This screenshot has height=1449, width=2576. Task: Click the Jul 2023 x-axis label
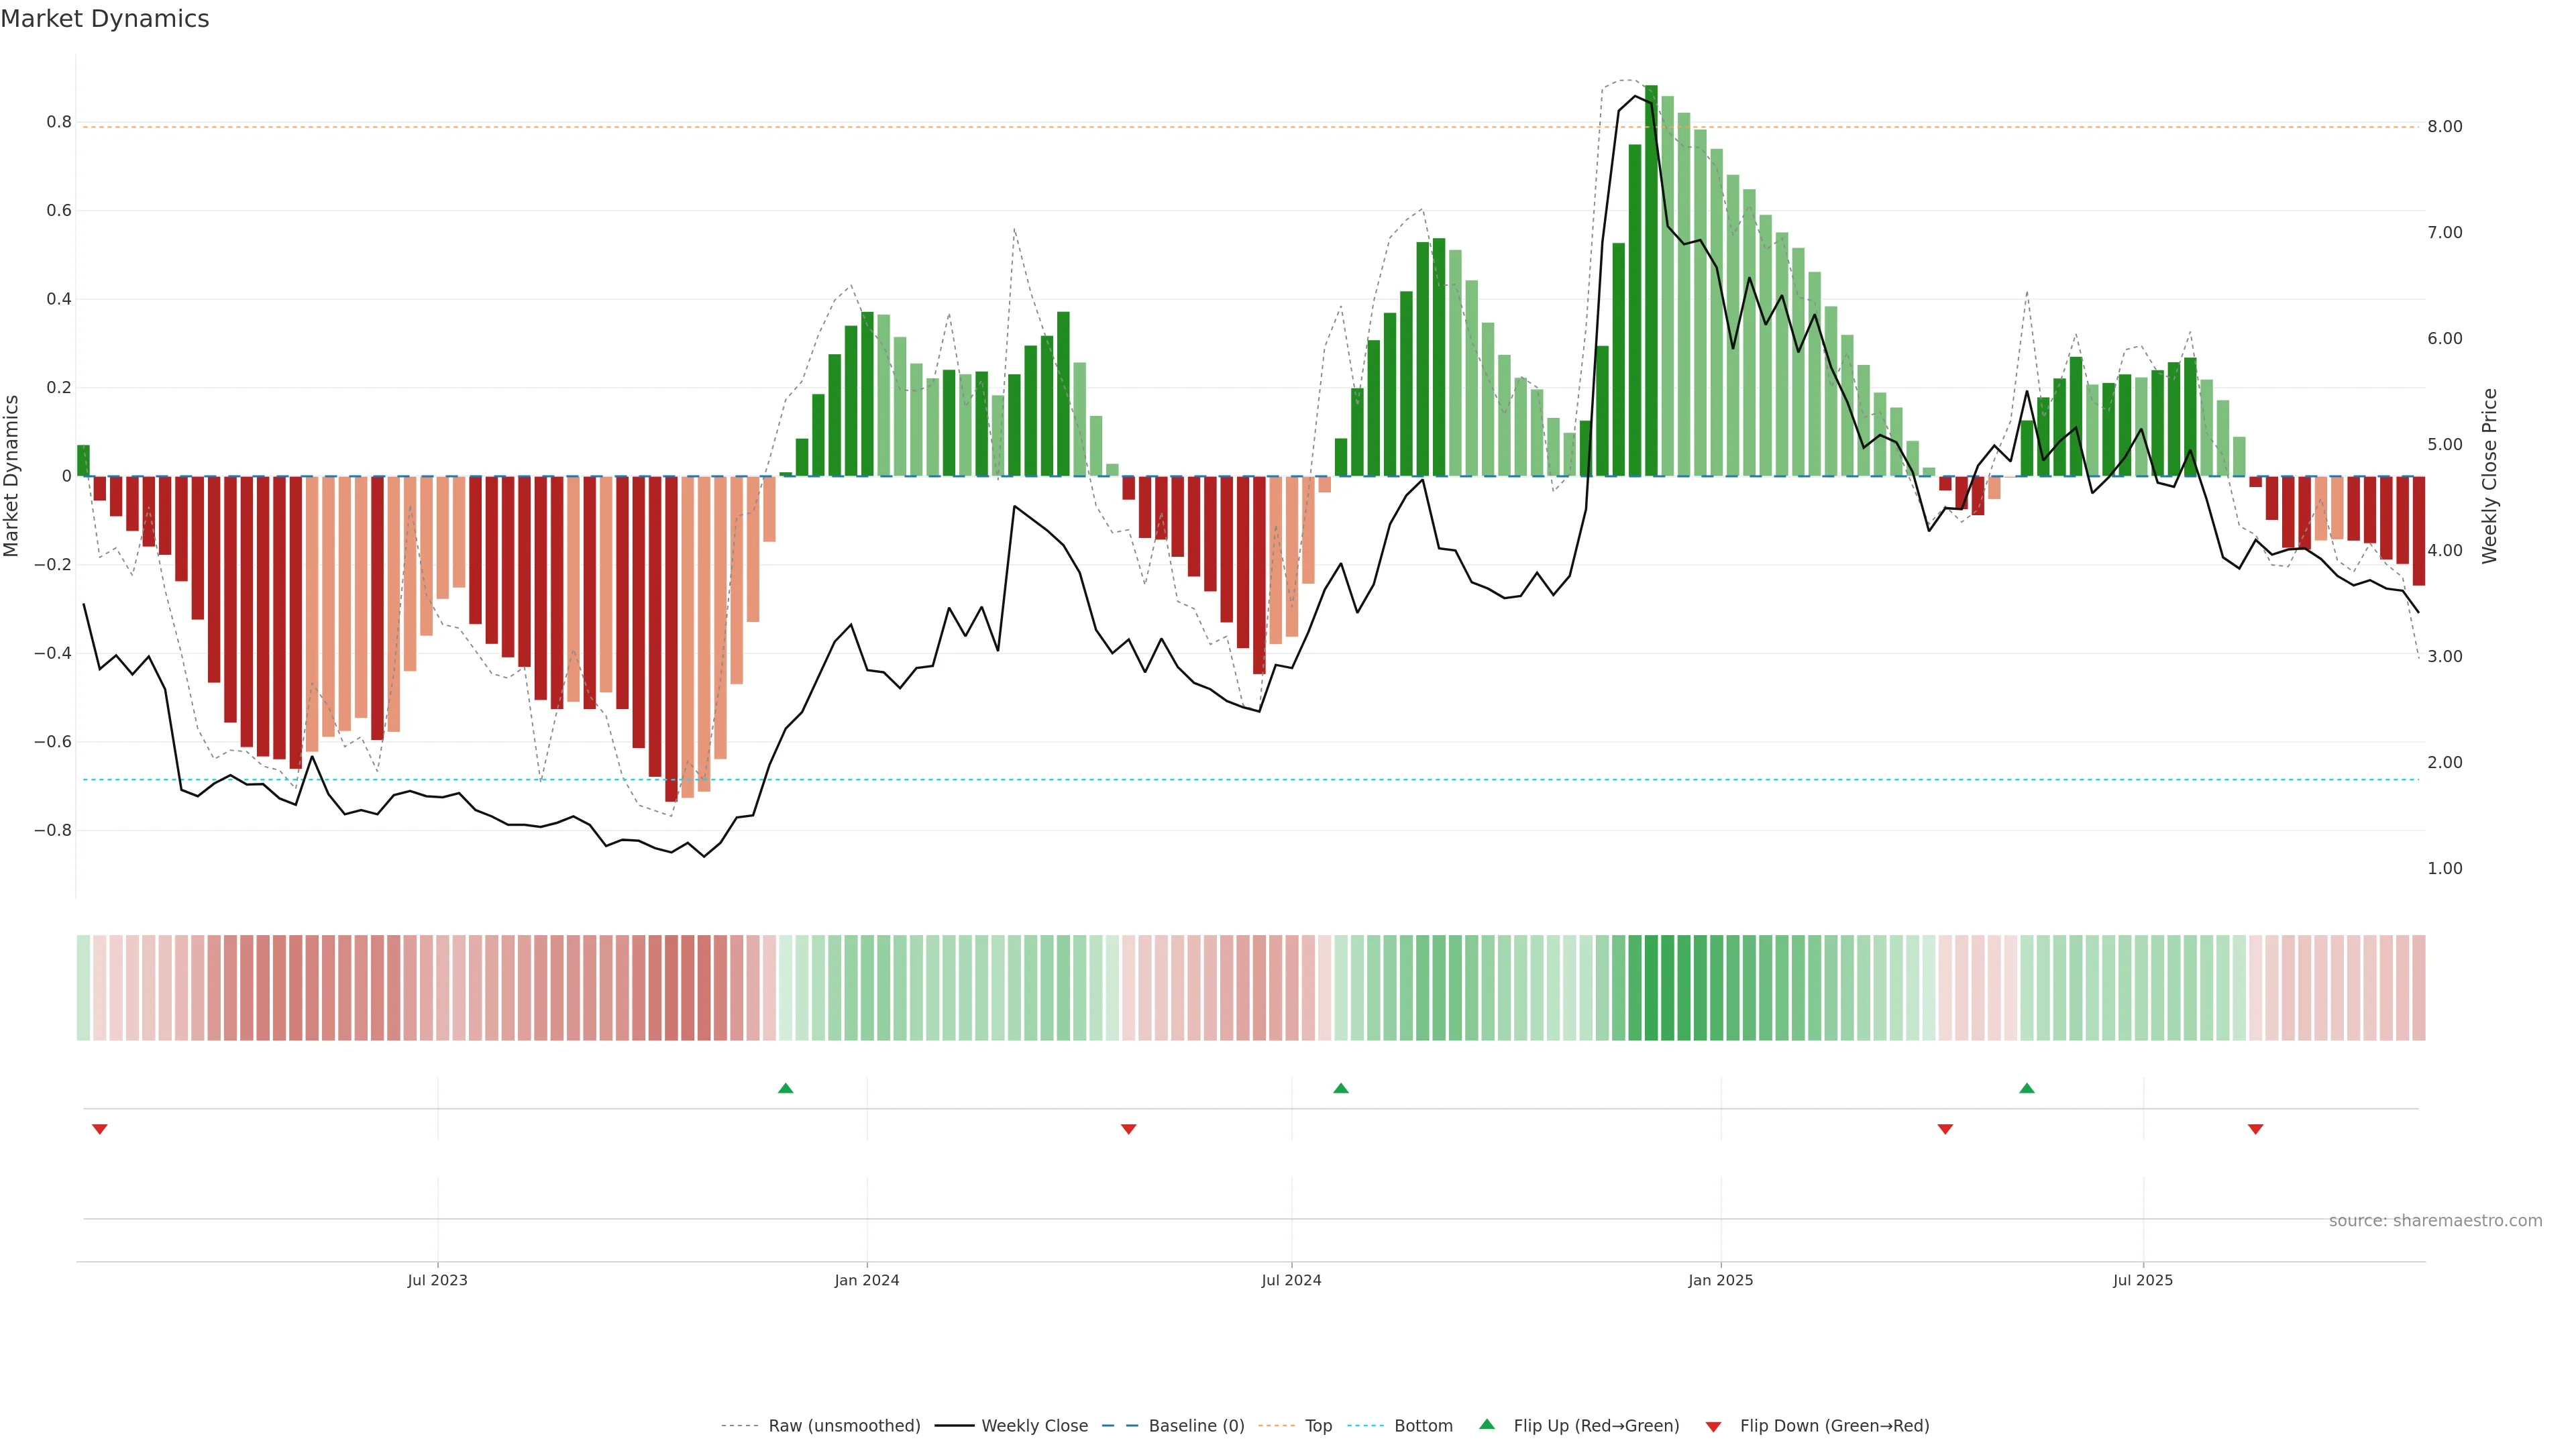(437, 1280)
